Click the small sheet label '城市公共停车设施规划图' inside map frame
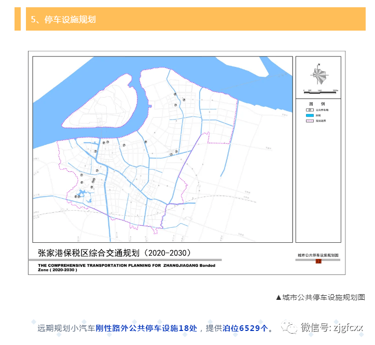This screenshot has height=345, width=375. point(318,255)
